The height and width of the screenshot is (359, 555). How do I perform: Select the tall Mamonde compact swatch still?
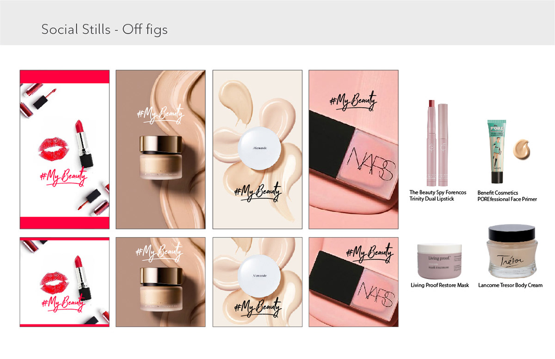pos(257,149)
